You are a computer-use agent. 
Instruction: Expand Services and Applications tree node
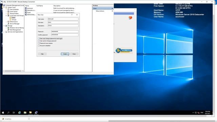pos(4,32)
